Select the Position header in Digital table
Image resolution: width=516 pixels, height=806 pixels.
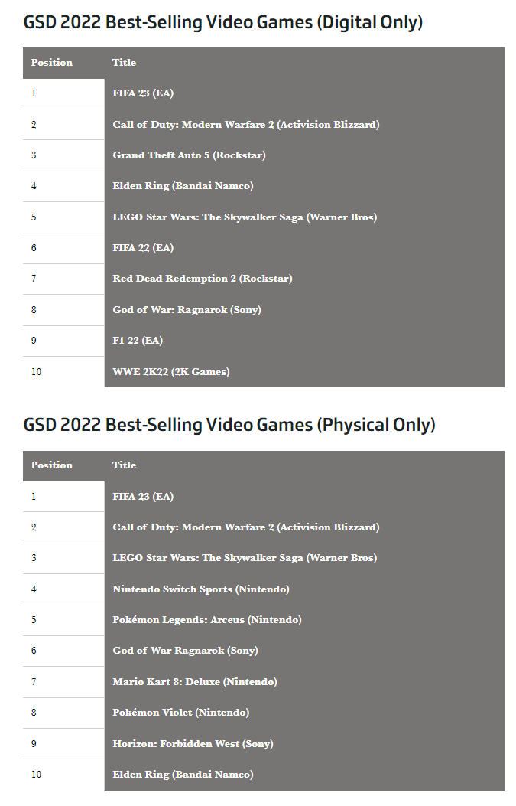coord(52,63)
